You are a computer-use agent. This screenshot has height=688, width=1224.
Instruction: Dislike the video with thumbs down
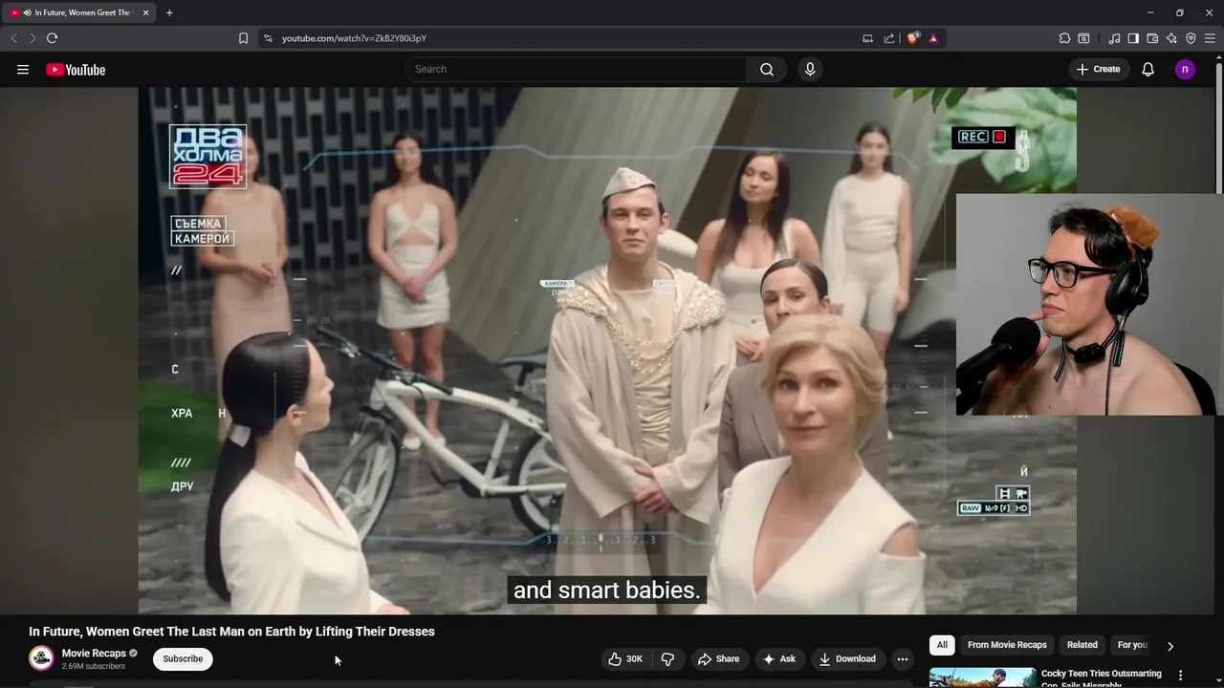pos(667,659)
